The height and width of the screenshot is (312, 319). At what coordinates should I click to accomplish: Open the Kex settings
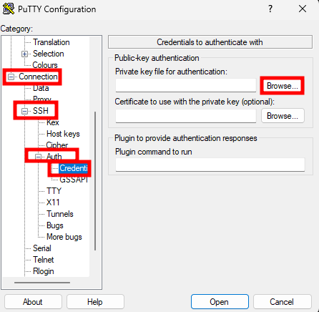click(53, 122)
